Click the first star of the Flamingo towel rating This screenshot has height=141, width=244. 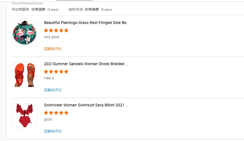46,31
